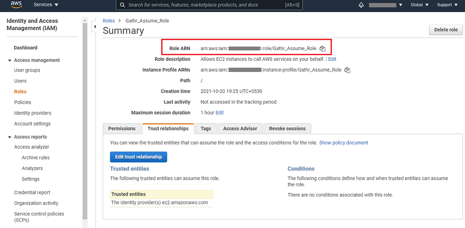This screenshot has height=228, width=465.
Task: Open Identity providers in the sidebar
Action: pos(32,113)
